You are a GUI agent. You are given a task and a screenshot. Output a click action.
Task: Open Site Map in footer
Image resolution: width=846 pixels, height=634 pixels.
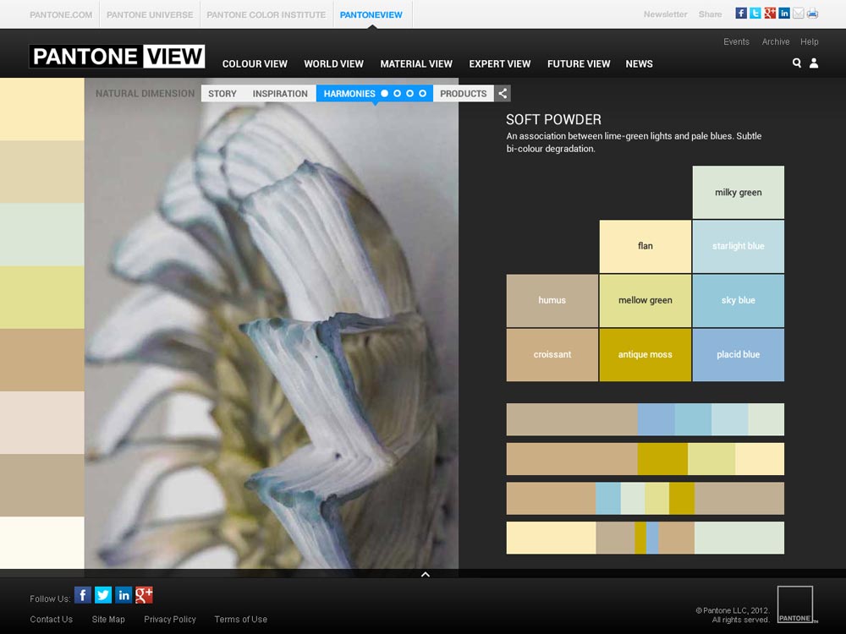point(108,620)
